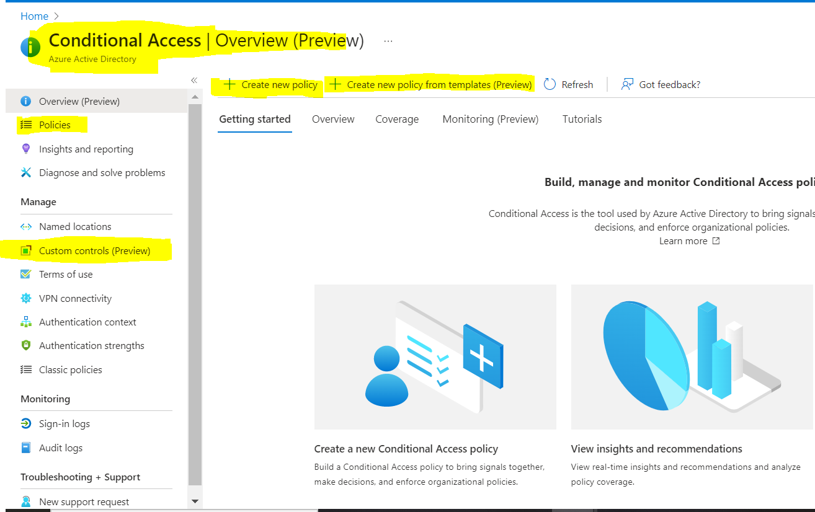
Task: Click external link icon next to Learn more
Action: coord(716,241)
